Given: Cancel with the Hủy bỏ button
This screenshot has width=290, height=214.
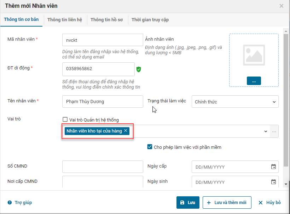Looking at the screenshot, I should pyautogui.click(x=269, y=203).
